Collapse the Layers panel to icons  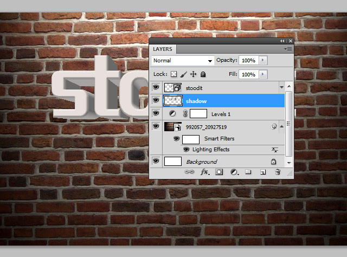click(x=282, y=41)
